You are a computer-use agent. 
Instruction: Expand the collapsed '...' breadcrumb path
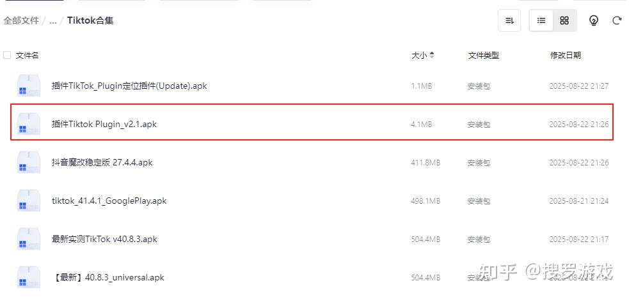[x=53, y=20]
